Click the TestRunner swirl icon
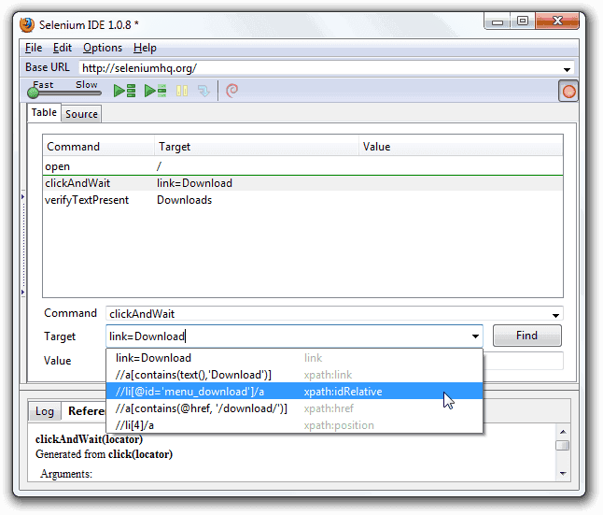603x515 pixels. pyautogui.click(x=232, y=91)
